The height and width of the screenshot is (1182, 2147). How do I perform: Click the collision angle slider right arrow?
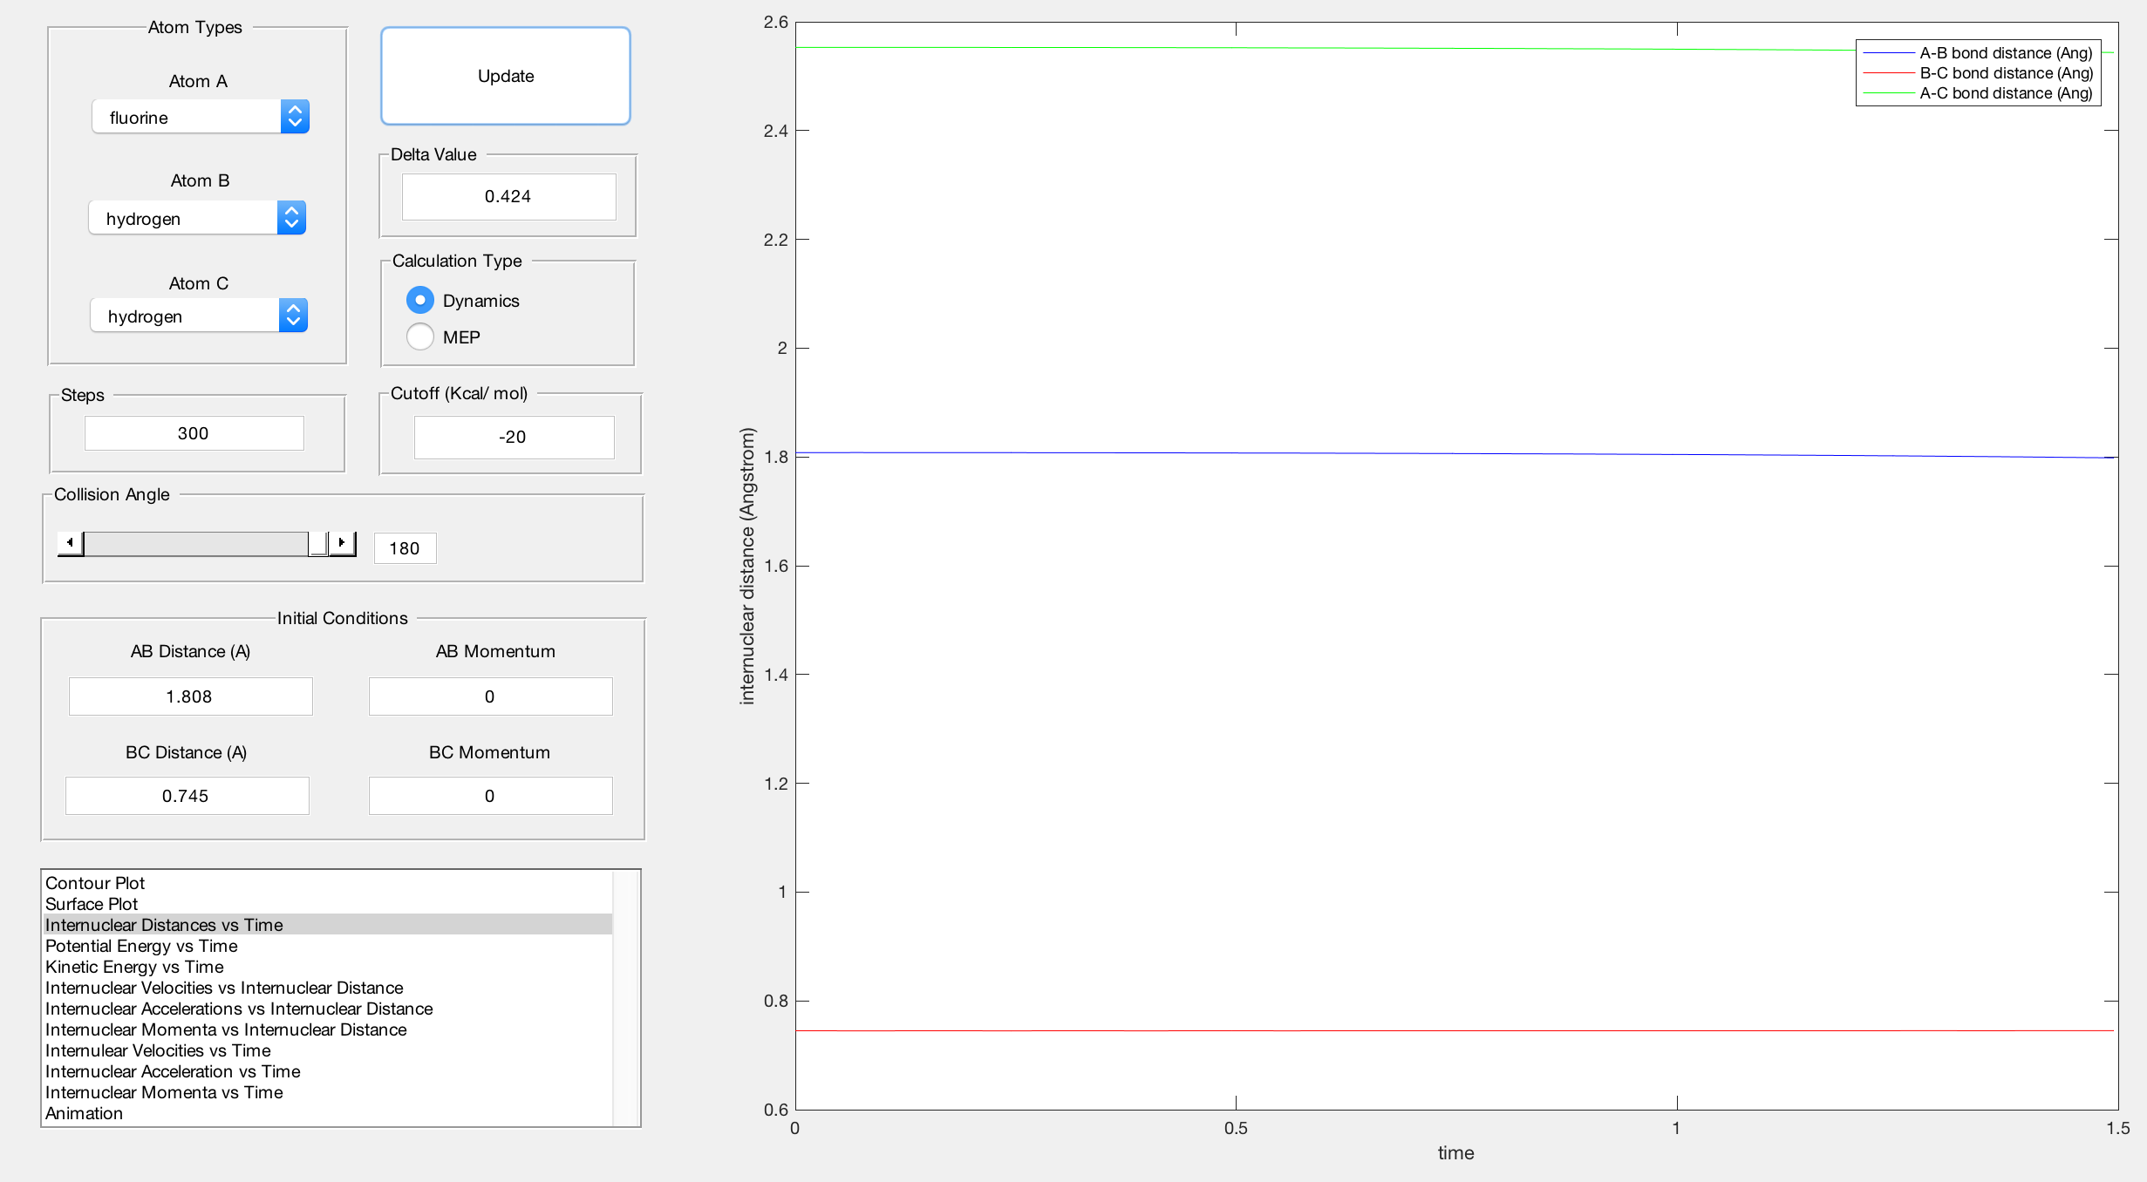[342, 543]
